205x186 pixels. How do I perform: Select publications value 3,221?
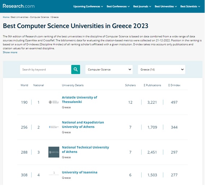coord(152,102)
